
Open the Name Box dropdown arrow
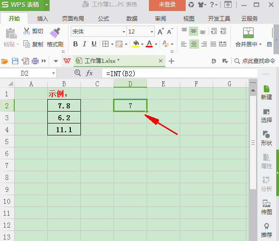point(53,73)
